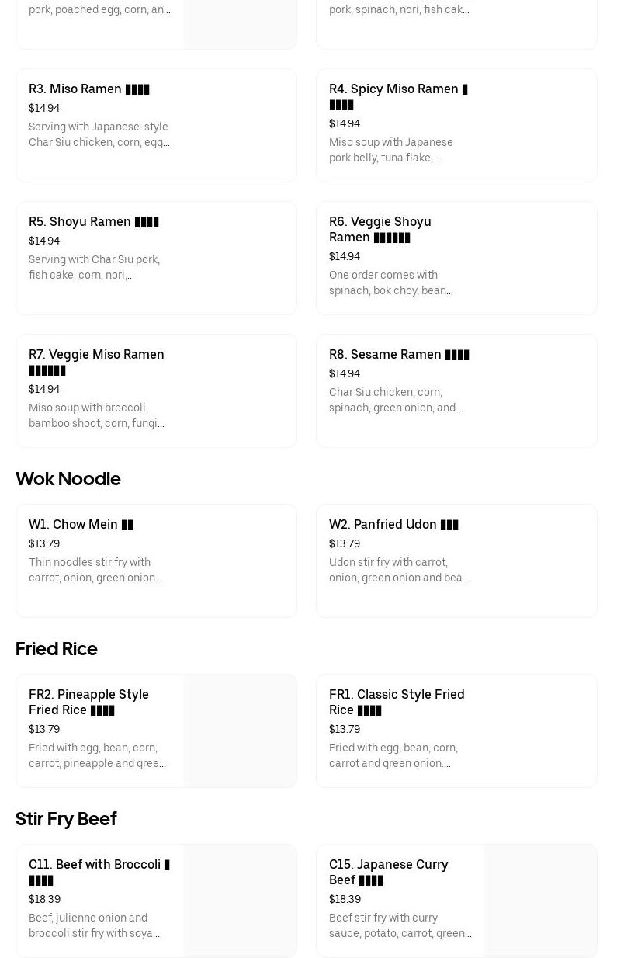Choose R6. Veggie Shoyu Ramen
The width and height of the screenshot is (624, 958).
point(380,229)
